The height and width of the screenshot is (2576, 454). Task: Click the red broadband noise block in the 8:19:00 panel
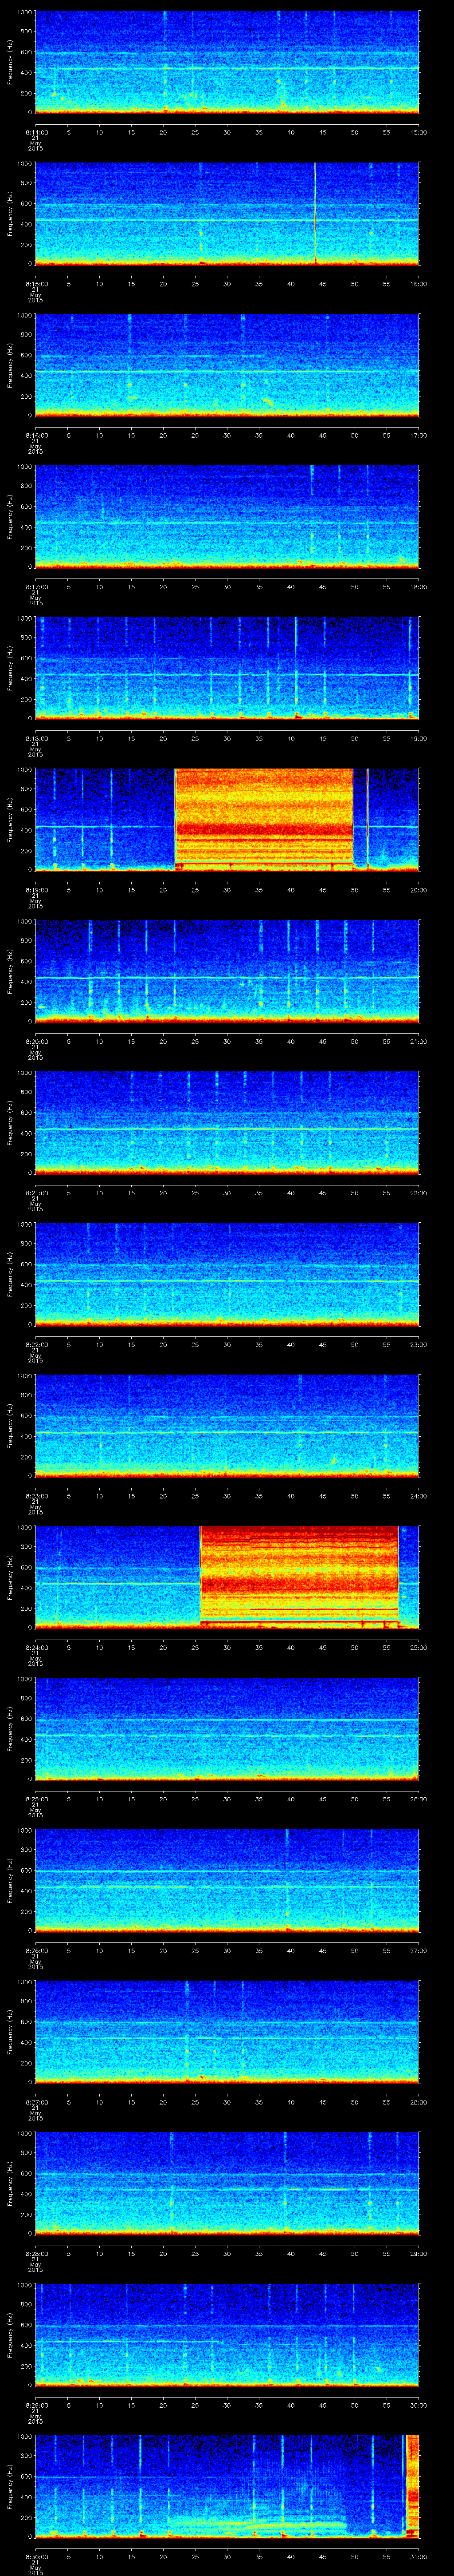point(264,819)
